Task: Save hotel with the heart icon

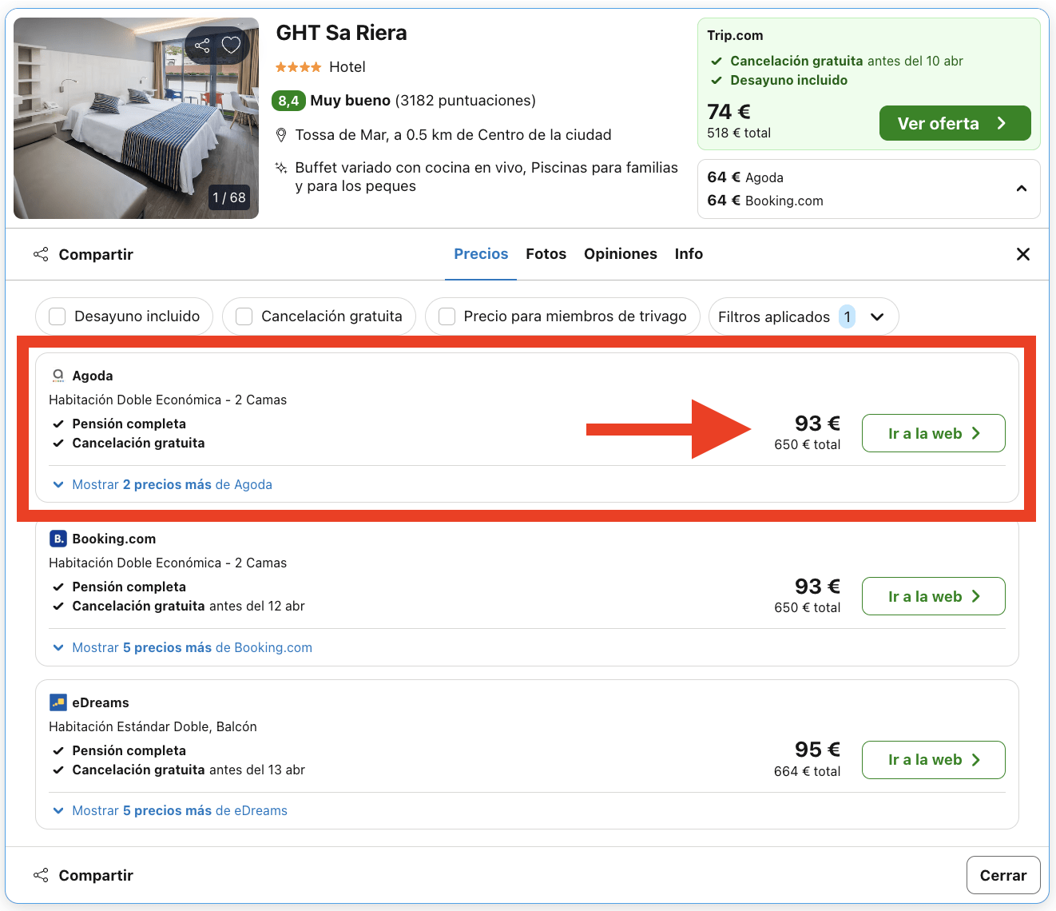Action: (231, 46)
